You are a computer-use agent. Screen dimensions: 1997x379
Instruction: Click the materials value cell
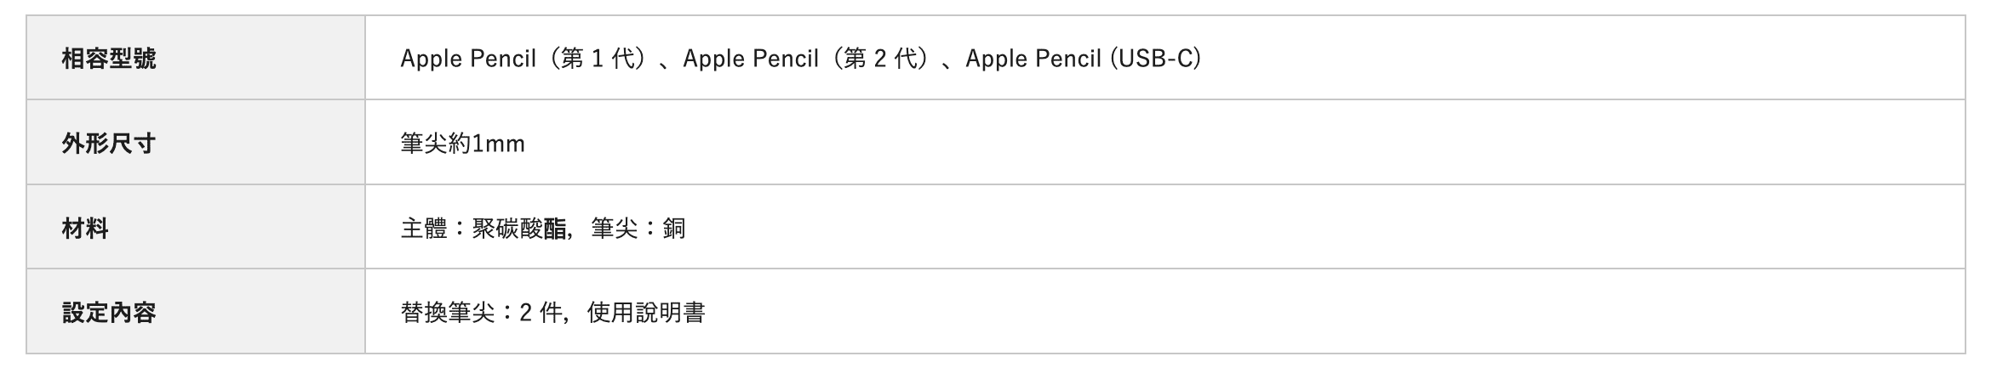pos(1165,228)
